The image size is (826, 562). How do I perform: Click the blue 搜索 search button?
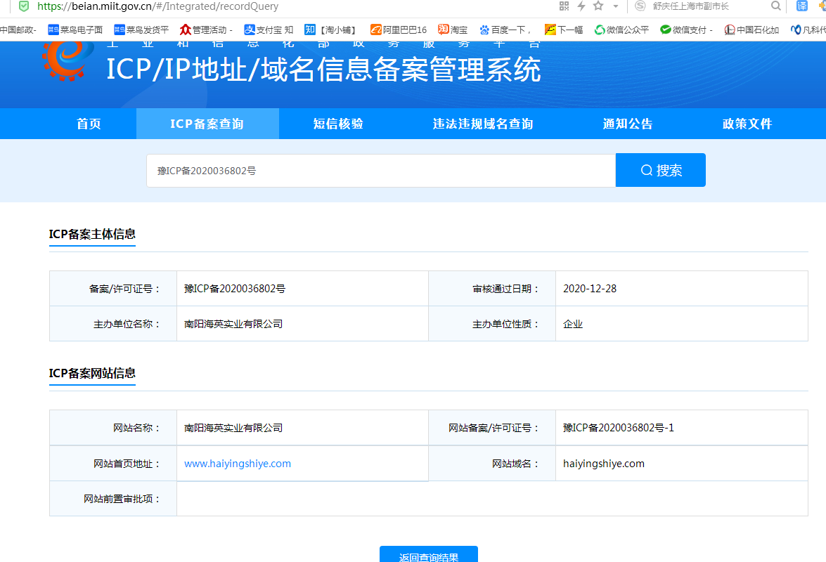661,170
